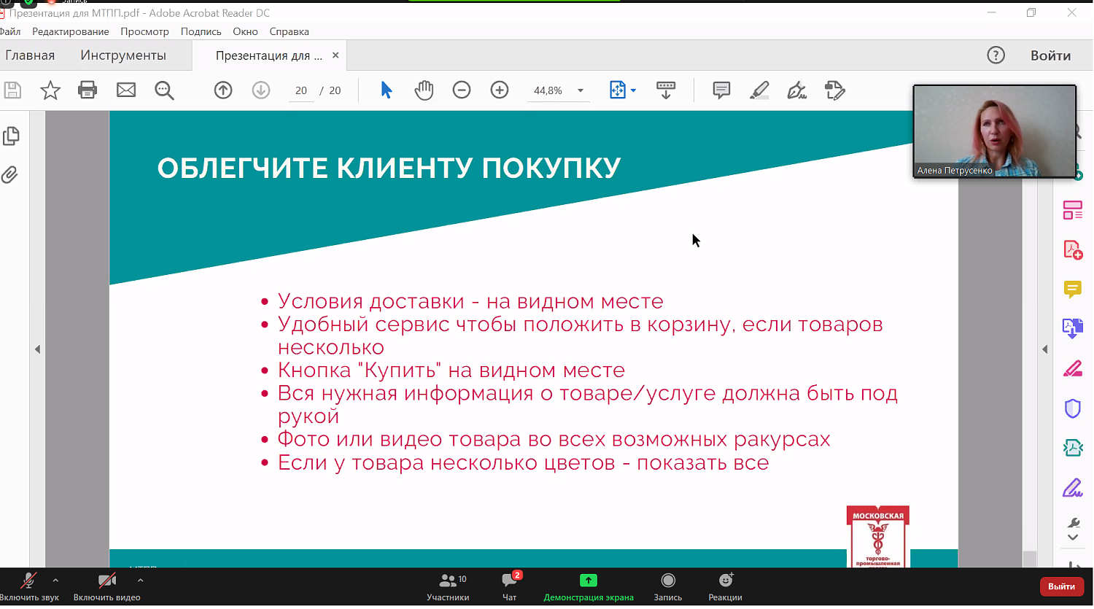
Task: Open the Чат panel
Action: (510, 588)
